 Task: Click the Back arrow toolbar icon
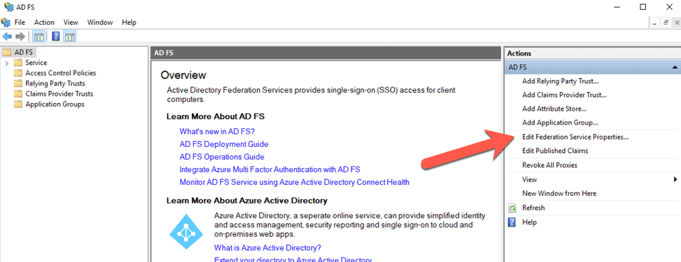click(7, 36)
